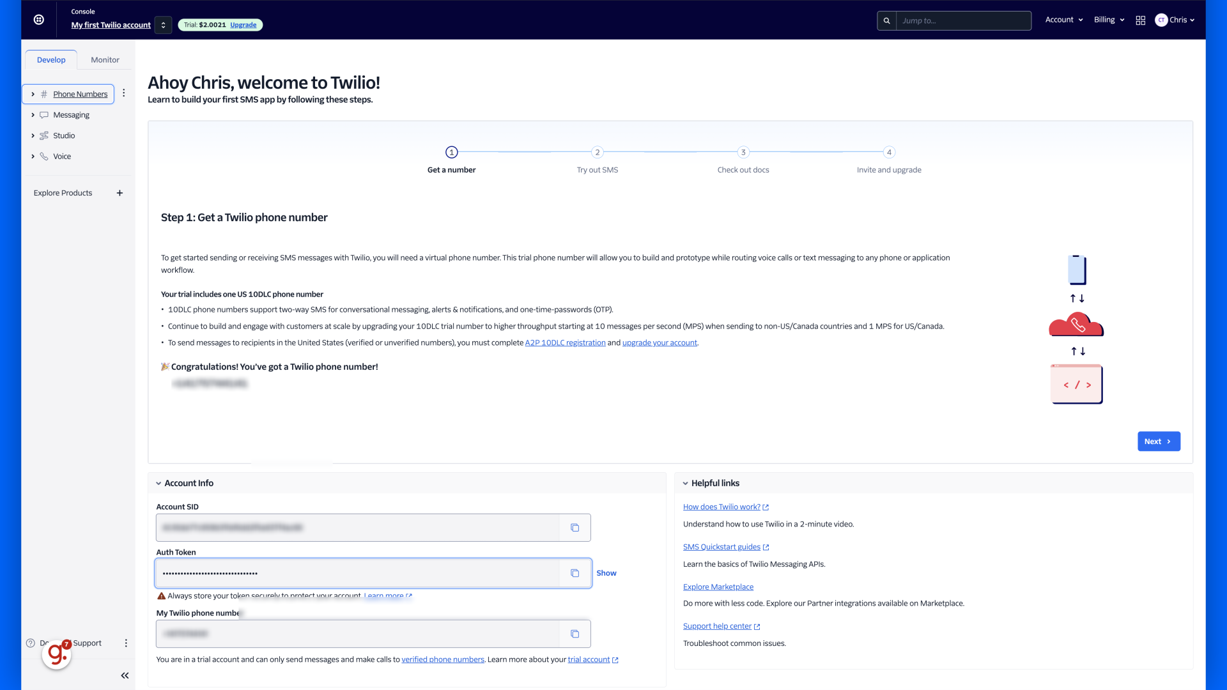Expand the Messaging chevron

33,115
